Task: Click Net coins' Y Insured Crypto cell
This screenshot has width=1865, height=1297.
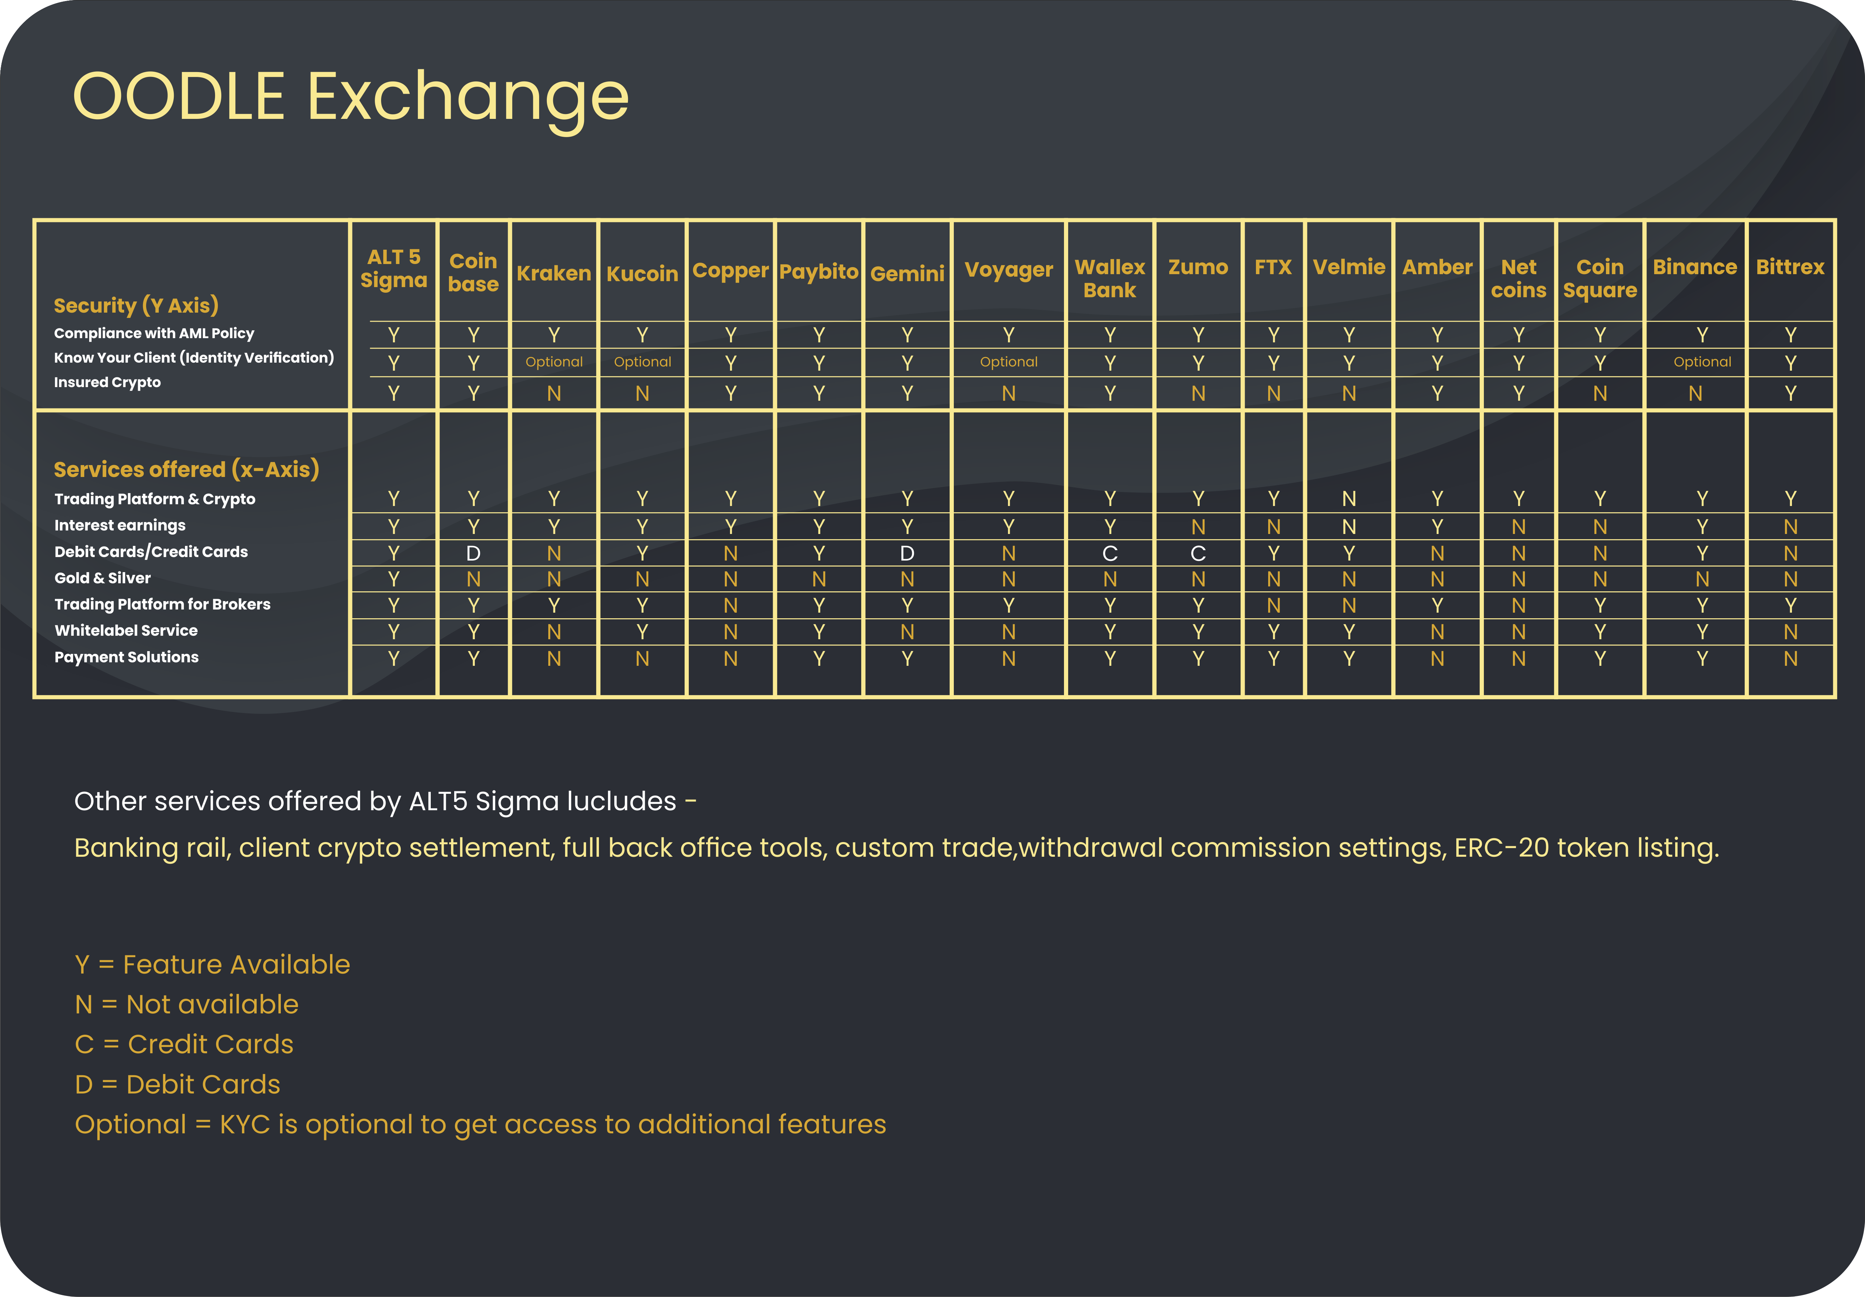Action: 1518,394
